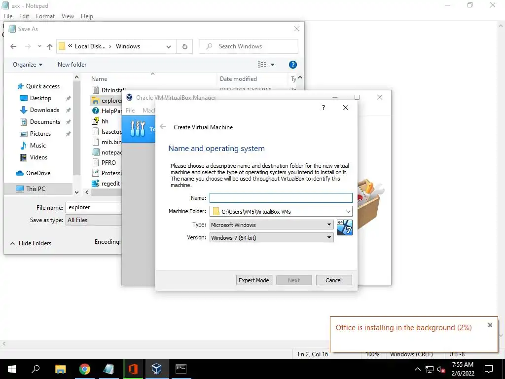Click the Command Prompt icon in taskbar
505x379 pixels.
click(181, 369)
